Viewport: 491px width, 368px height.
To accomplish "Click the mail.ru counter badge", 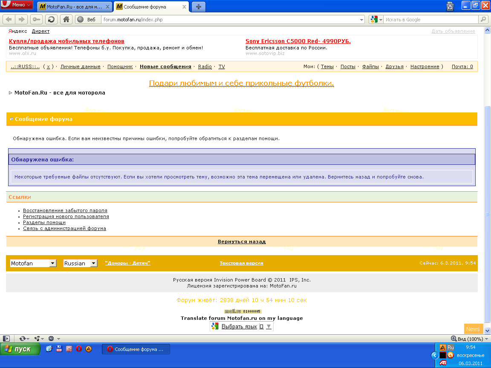I will [x=243, y=311].
